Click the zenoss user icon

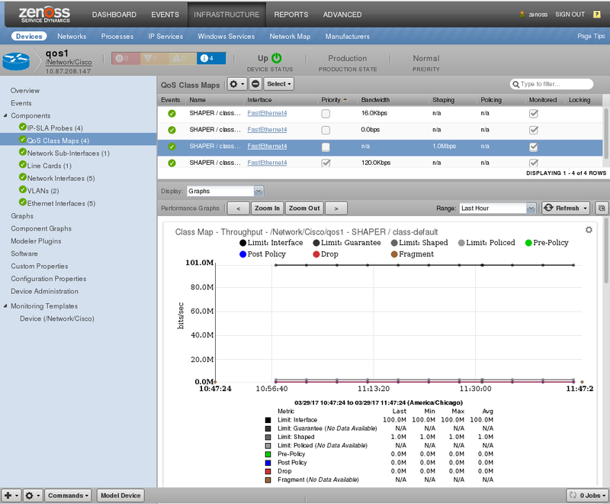point(522,15)
